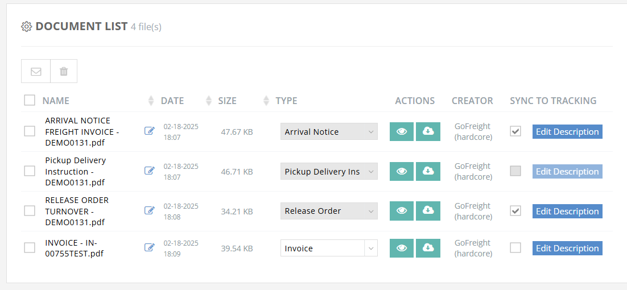Screen dimensions: 627x290
Task: Click Edit Description for the Arrival Notice file
Action: click(567, 131)
